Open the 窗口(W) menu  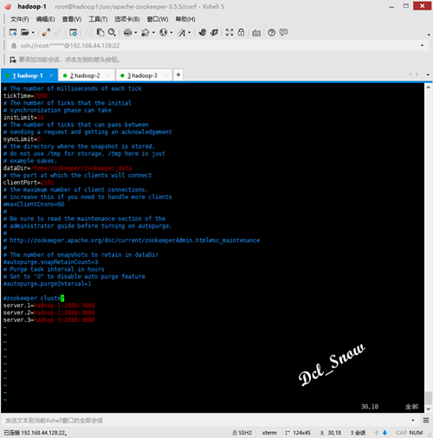point(158,19)
